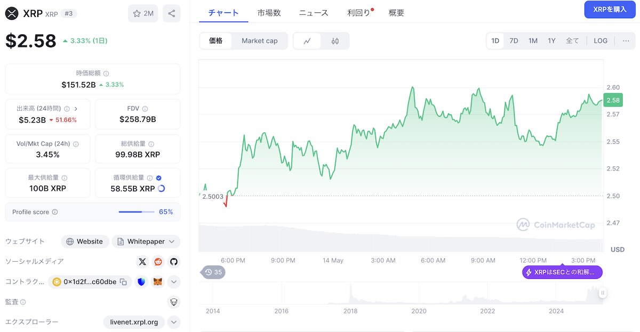Toggle LOG scale on the chart
Screen dimensions: 640x332
[601, 41]
